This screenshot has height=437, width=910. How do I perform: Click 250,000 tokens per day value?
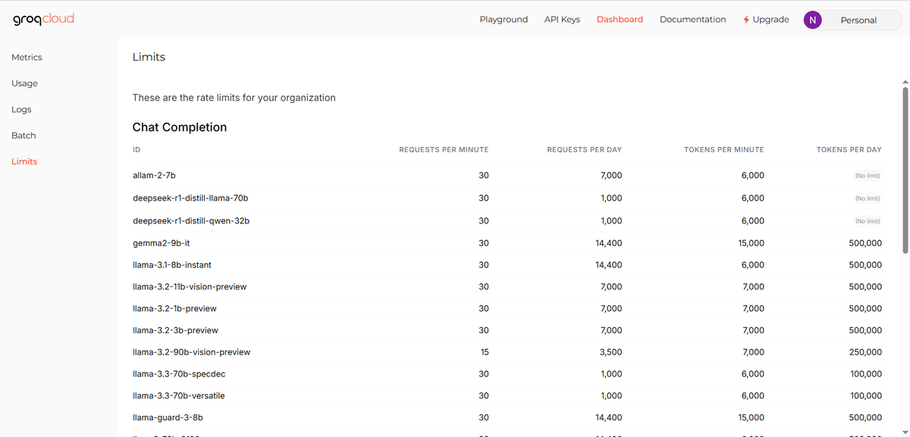(x=865, y=352)
